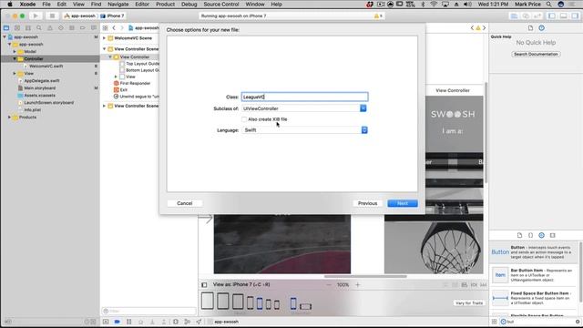Open the Media library icon
The image size is (583, 328).
tap(553, 235)
